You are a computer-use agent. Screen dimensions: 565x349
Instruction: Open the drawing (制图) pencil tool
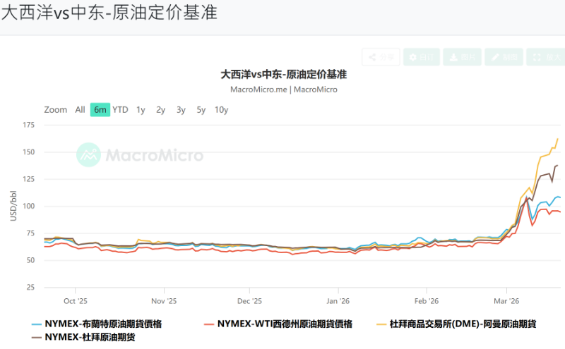[503, 57]
